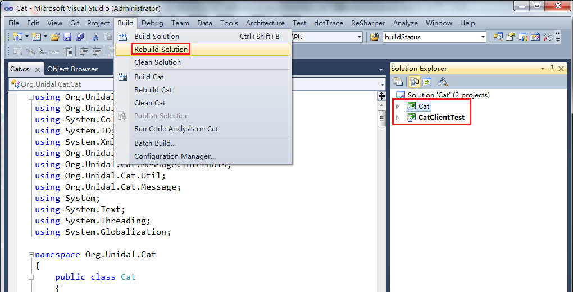The height and width of the screenshot is (292, 573).
Task: Click the Copy toolbar icon
Action: click(x=108, y=37)
